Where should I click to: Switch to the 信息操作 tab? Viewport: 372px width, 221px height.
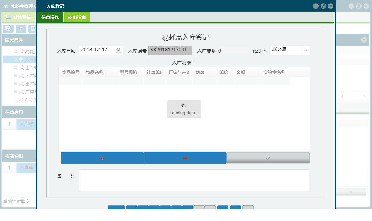[x=50, y=17]
